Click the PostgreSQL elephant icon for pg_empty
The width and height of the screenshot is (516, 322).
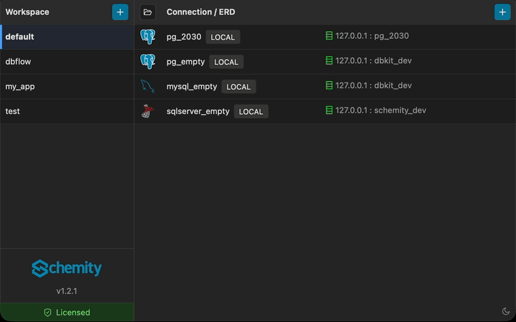point(148,62)
